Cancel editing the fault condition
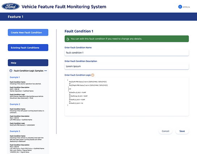The image size is (197, 154). tap(165, 131)
